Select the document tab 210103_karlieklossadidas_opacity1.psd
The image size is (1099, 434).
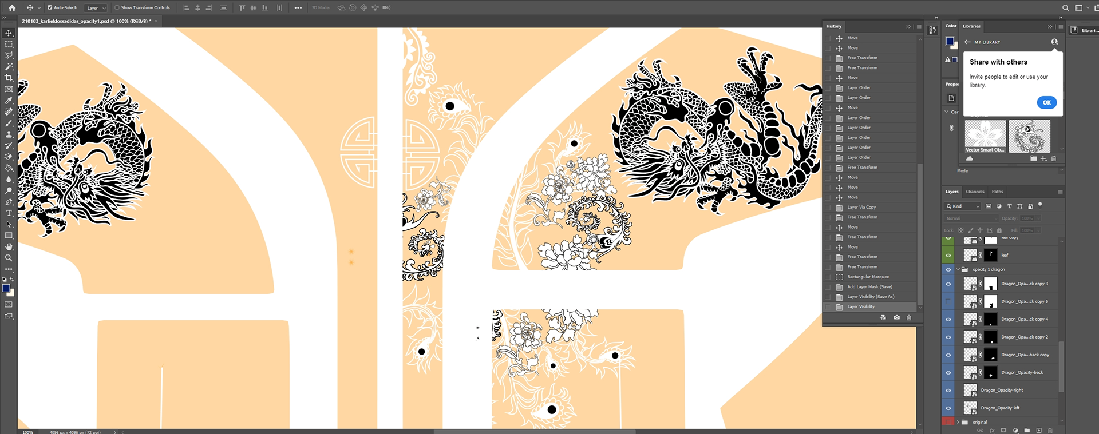pos(86,21)
